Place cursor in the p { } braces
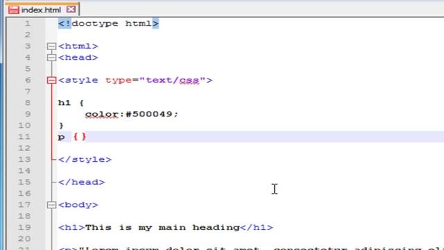The width and height of the screenshot is (444, 250). [x=80, y=137]
